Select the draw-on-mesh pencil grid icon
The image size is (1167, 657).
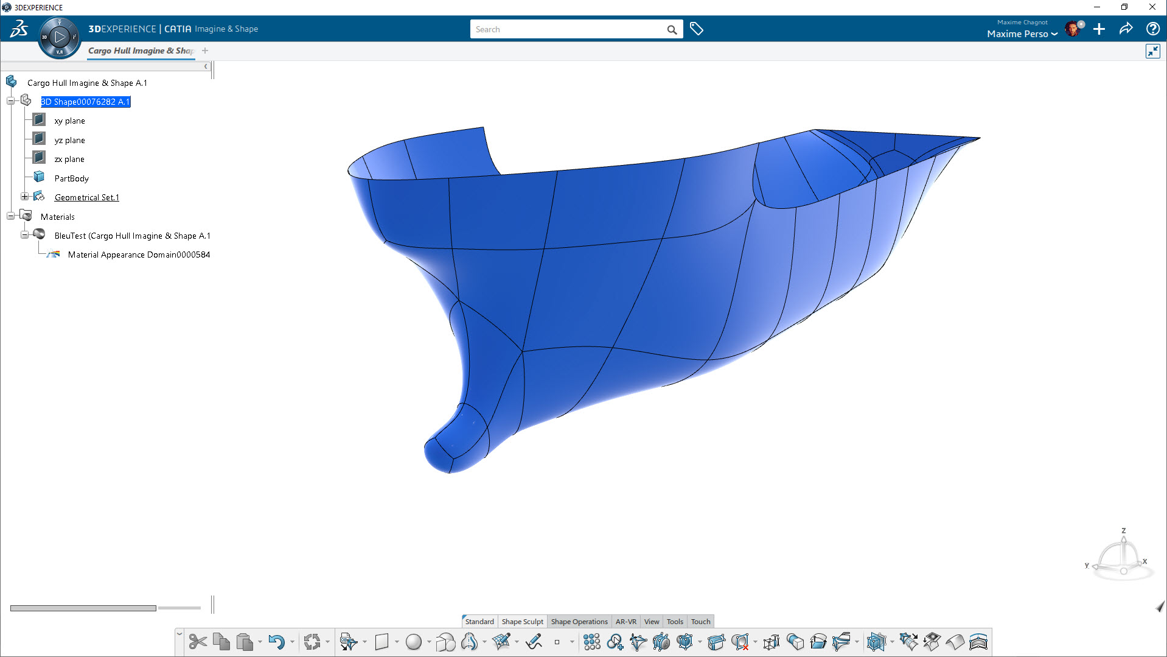pos(501,642)
